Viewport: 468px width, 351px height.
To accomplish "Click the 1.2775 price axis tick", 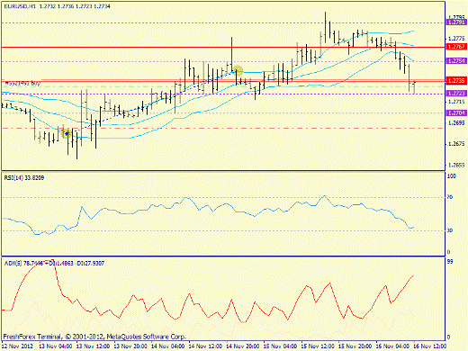I will (456, 39).
